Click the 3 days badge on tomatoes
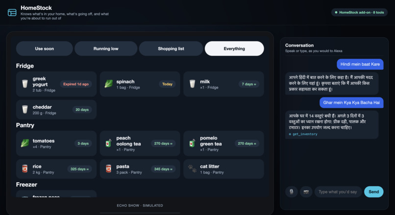The image size is (395, 215). click(83, 143)
